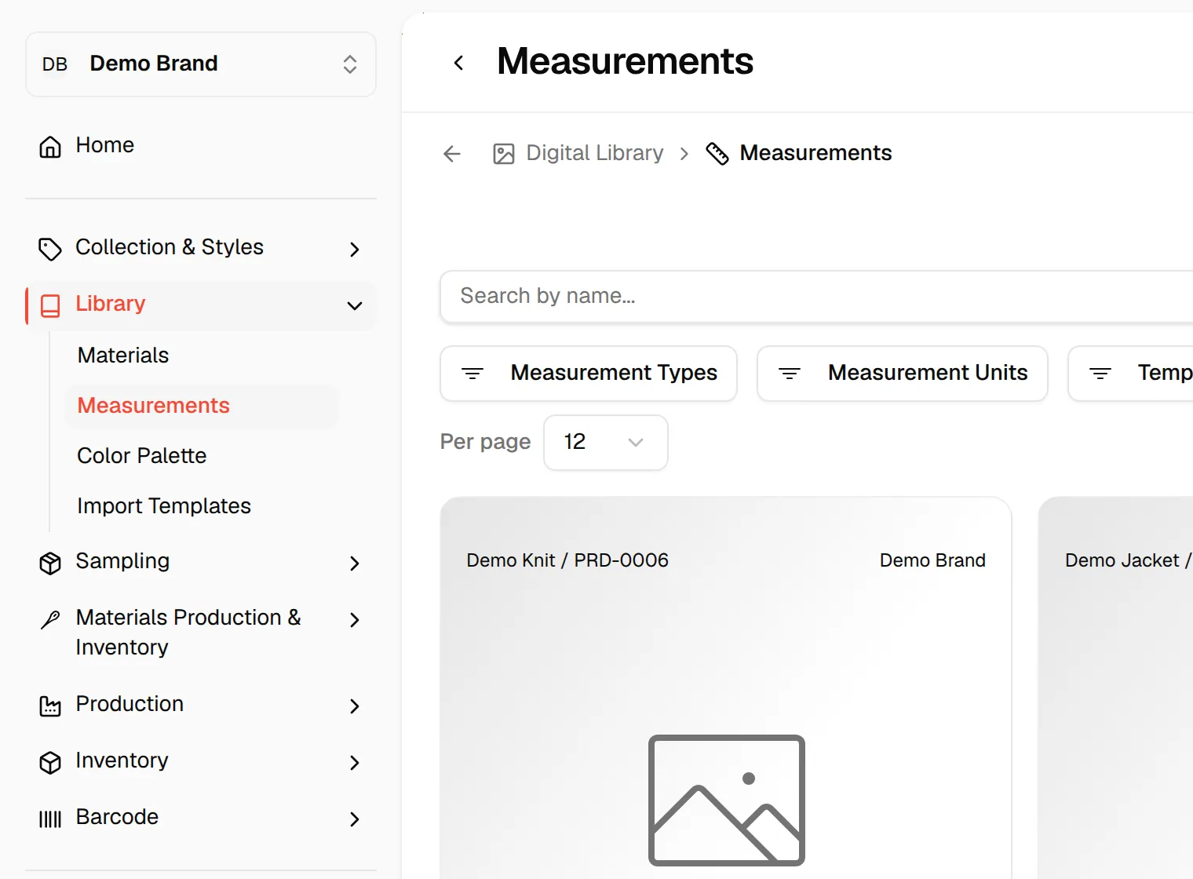Viewport: 1193px width, 879px height.
Task: Expand Materials Production & Inventory
Action: coord(355,619)
